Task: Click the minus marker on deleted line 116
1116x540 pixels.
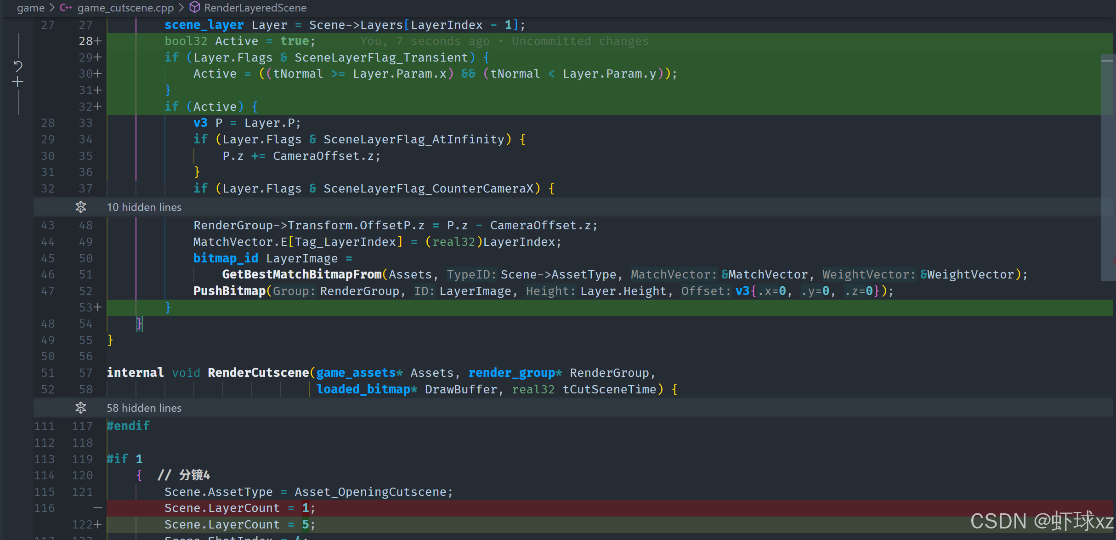Action: [x=97, y=508]
